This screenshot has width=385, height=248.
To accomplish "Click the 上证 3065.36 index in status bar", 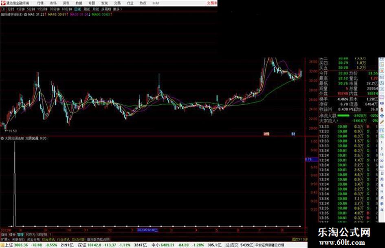I will pos(16,245).
